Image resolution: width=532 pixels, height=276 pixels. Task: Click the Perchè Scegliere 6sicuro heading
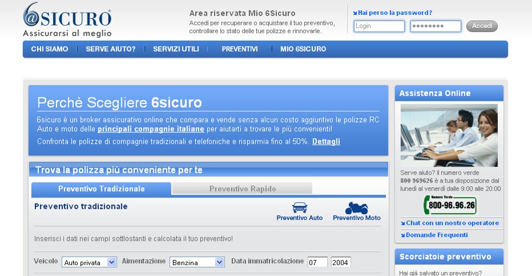(x=120, y=102)
